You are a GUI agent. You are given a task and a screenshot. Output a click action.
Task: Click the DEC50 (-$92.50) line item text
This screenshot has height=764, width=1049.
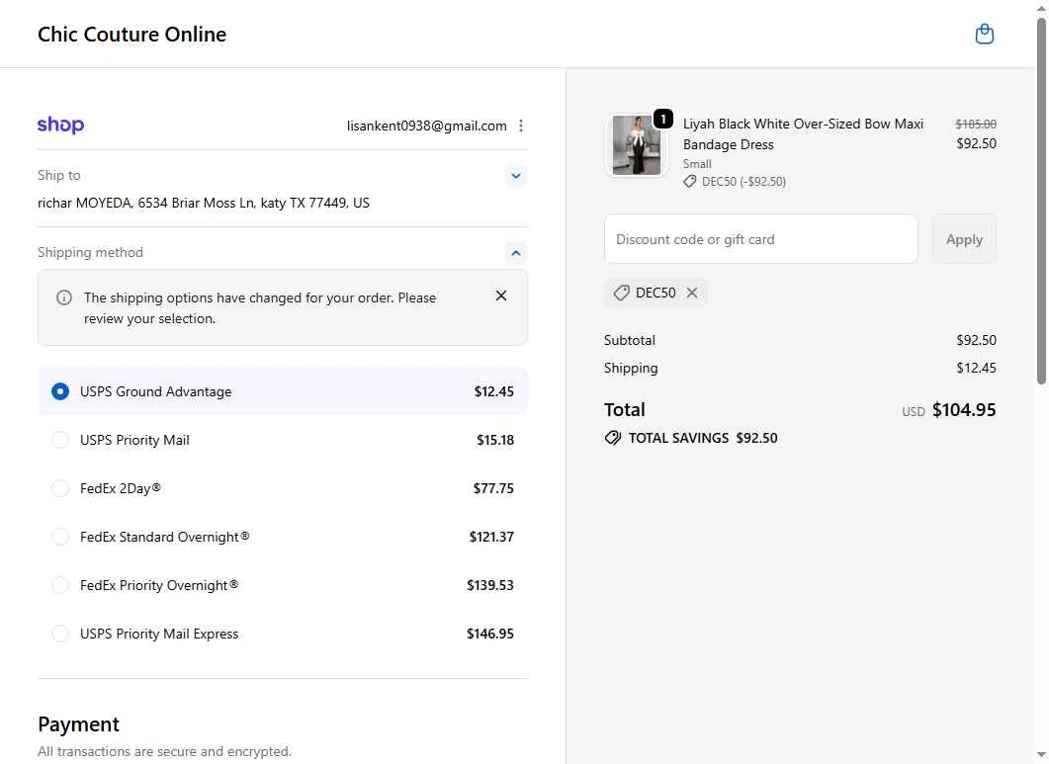(x=743, y=181)
